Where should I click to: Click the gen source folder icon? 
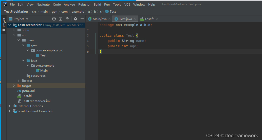point(28,45)
